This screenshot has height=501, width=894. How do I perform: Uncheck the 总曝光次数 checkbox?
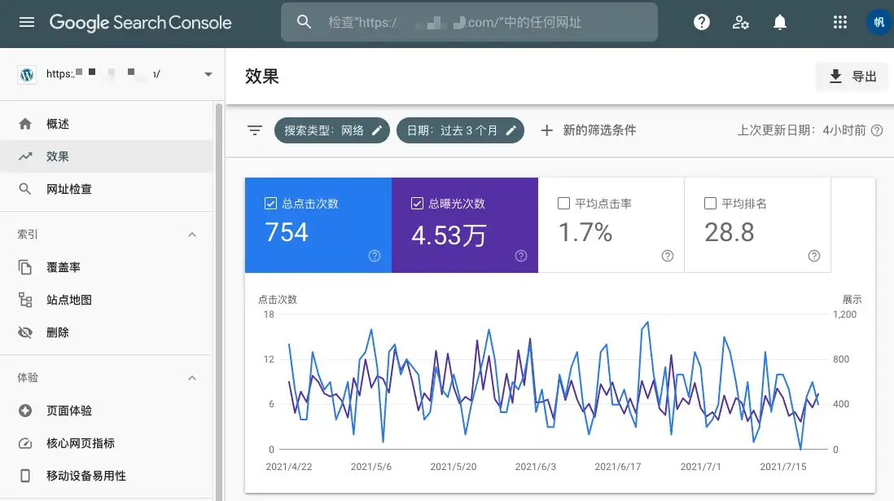418,203
